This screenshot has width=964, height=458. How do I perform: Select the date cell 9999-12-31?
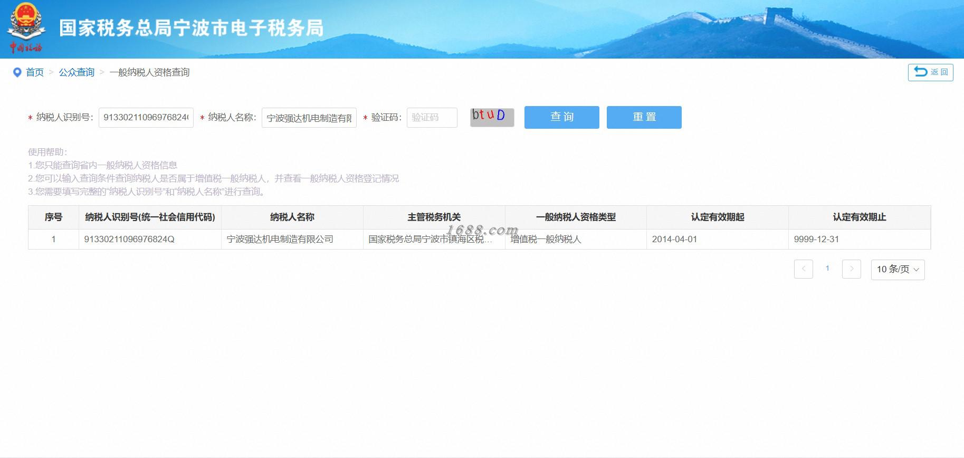(x=860, y=239)
